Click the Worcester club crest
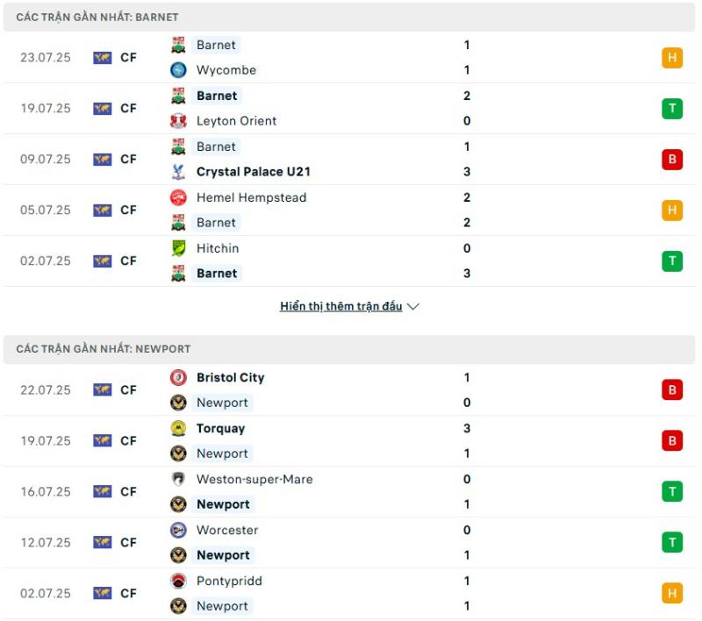Image resolution: width=702 pixels, height=621 pixels. point(178,530)
